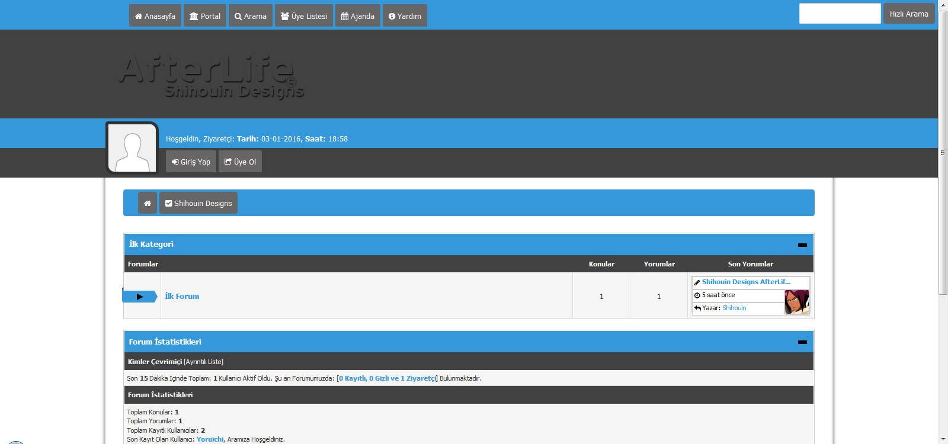Image resolution: width=948 pixels, height=444 pixels.
Task: Click the İlk Forum arrow status icon
Action: tap(140, 297)
